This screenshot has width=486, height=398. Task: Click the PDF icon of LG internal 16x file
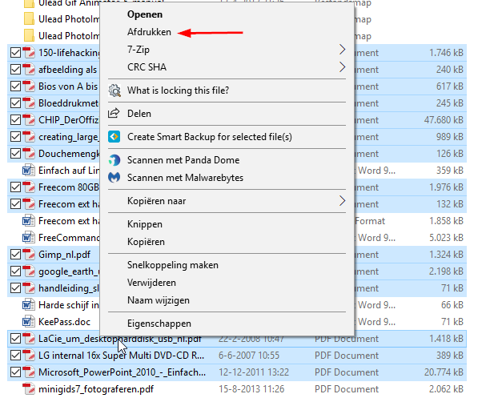(x=29, y=356)
